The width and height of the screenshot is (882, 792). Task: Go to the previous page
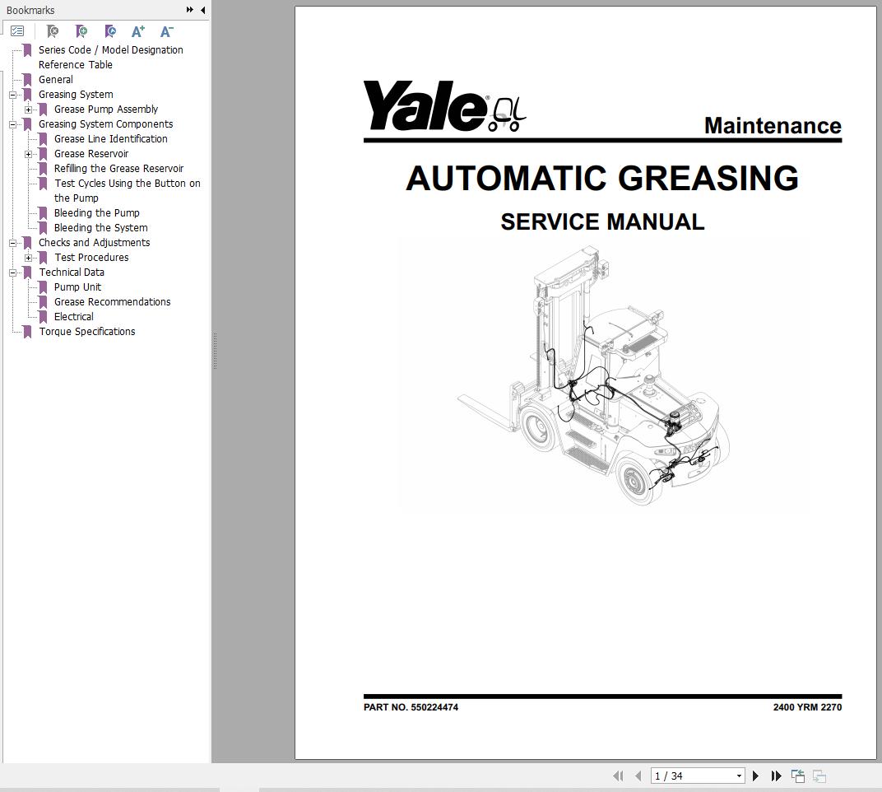pos(638,776)
